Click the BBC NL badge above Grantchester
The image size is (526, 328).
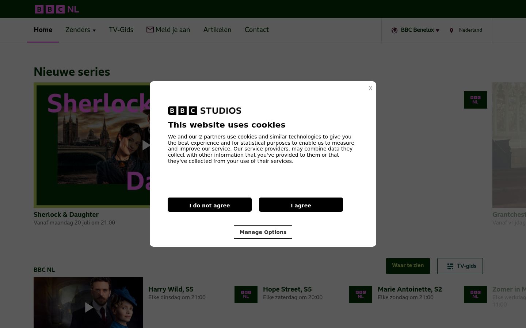[x=475, y=100]
